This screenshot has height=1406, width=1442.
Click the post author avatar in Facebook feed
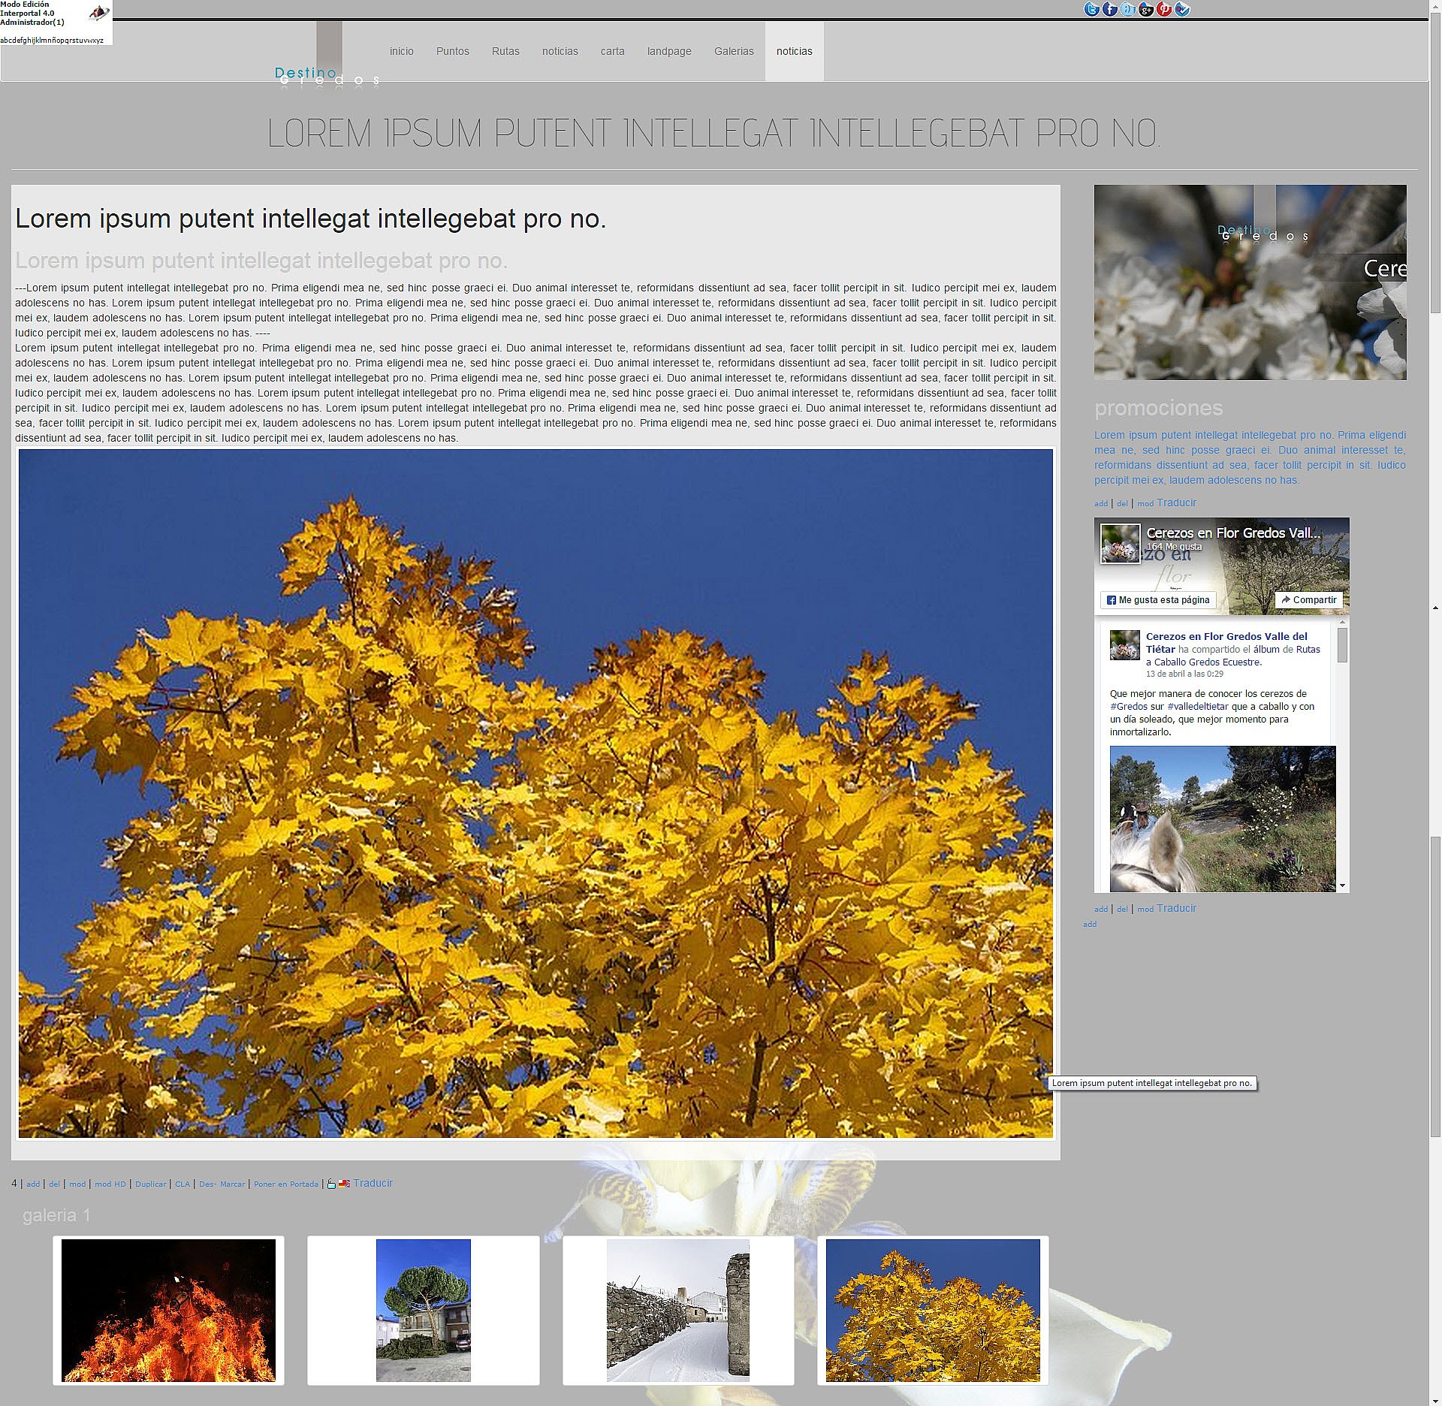(1125, 645)
